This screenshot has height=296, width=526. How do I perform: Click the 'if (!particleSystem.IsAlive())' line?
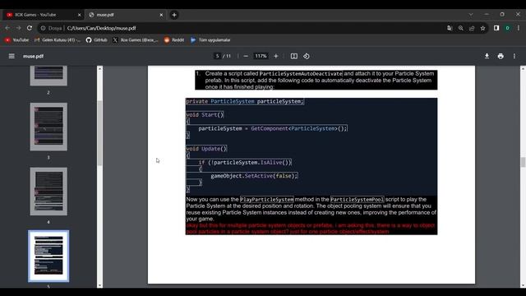pyautogui.click(x=245, y=163)
